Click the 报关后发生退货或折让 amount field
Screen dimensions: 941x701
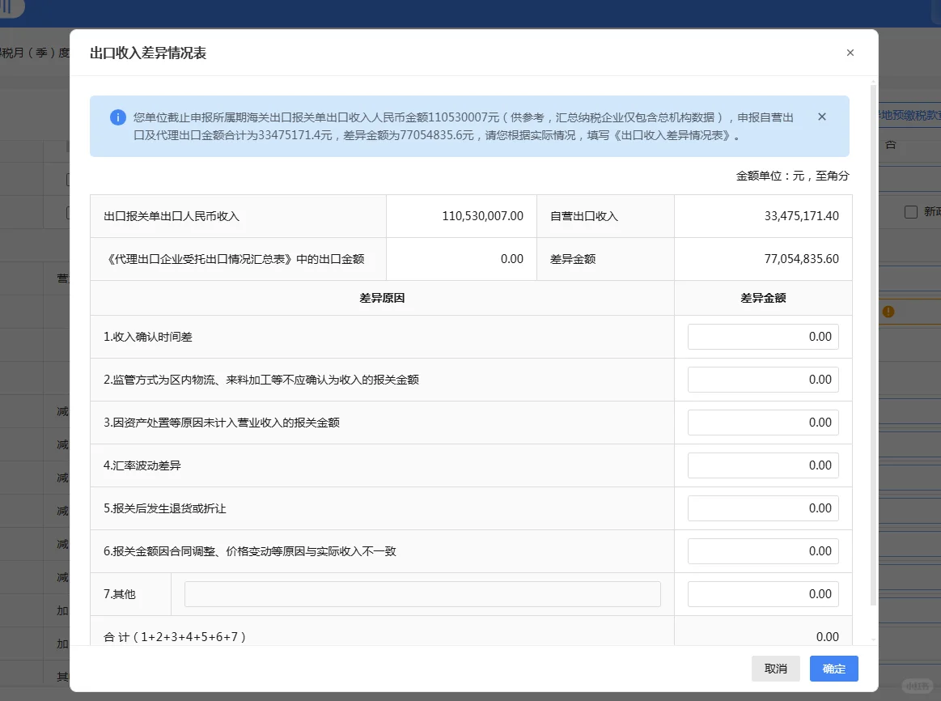[x=762, y=508]
